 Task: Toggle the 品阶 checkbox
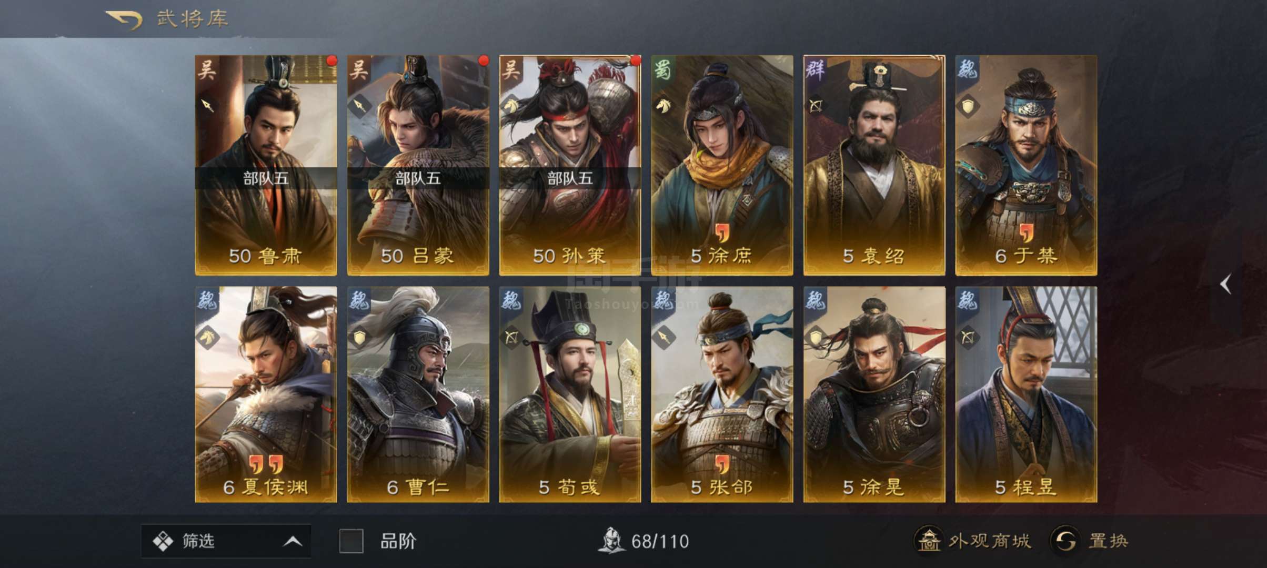pos(351,541)
